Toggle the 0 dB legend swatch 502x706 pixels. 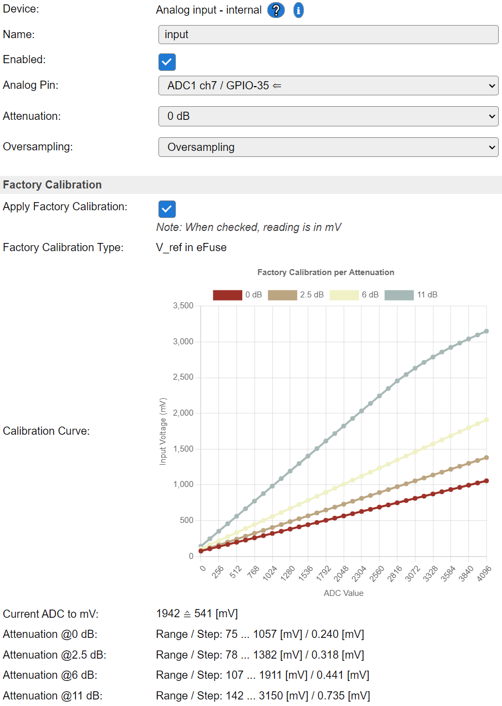coord(227,295)
